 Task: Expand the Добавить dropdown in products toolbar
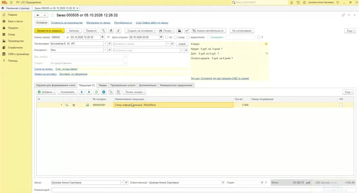click(46, 92)
